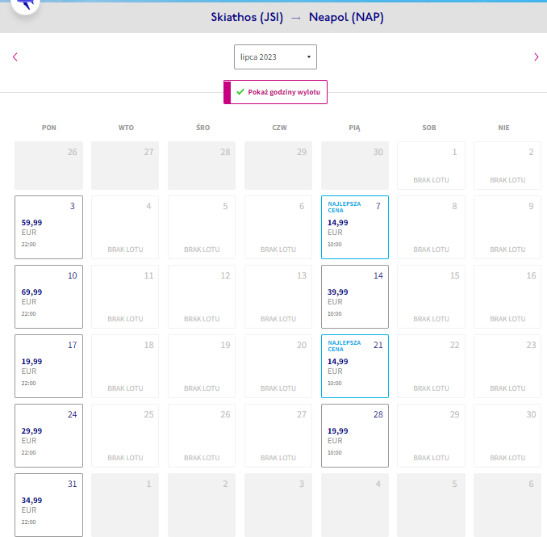Choose July 24 flight for 29,99 EUR
Image resolution: width=547 pixels, height=537 pixels.
coord(49,436)
